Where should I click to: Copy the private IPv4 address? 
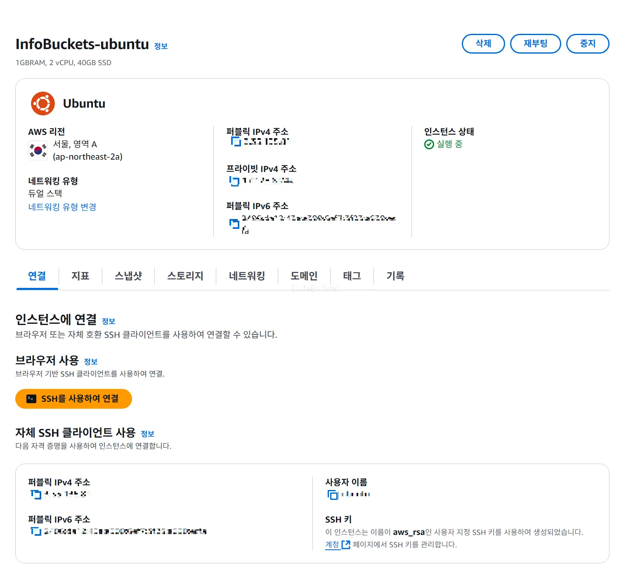234,181
